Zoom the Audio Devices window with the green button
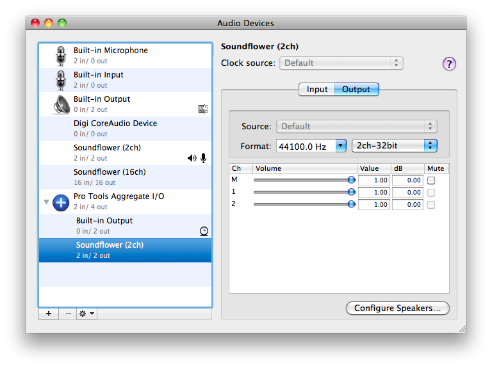The width and height of the screenshot is (492, 368). click(x=62, y=23)
